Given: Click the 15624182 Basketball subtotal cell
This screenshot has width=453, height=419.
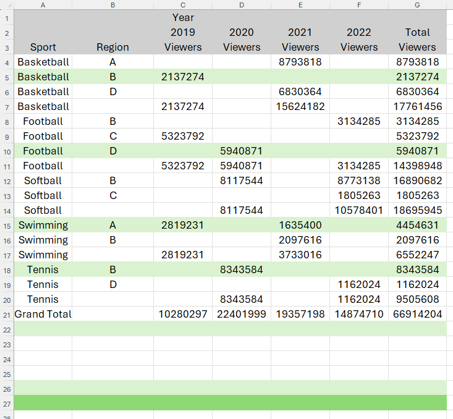Looking at the screenshot, I should 300,106.
